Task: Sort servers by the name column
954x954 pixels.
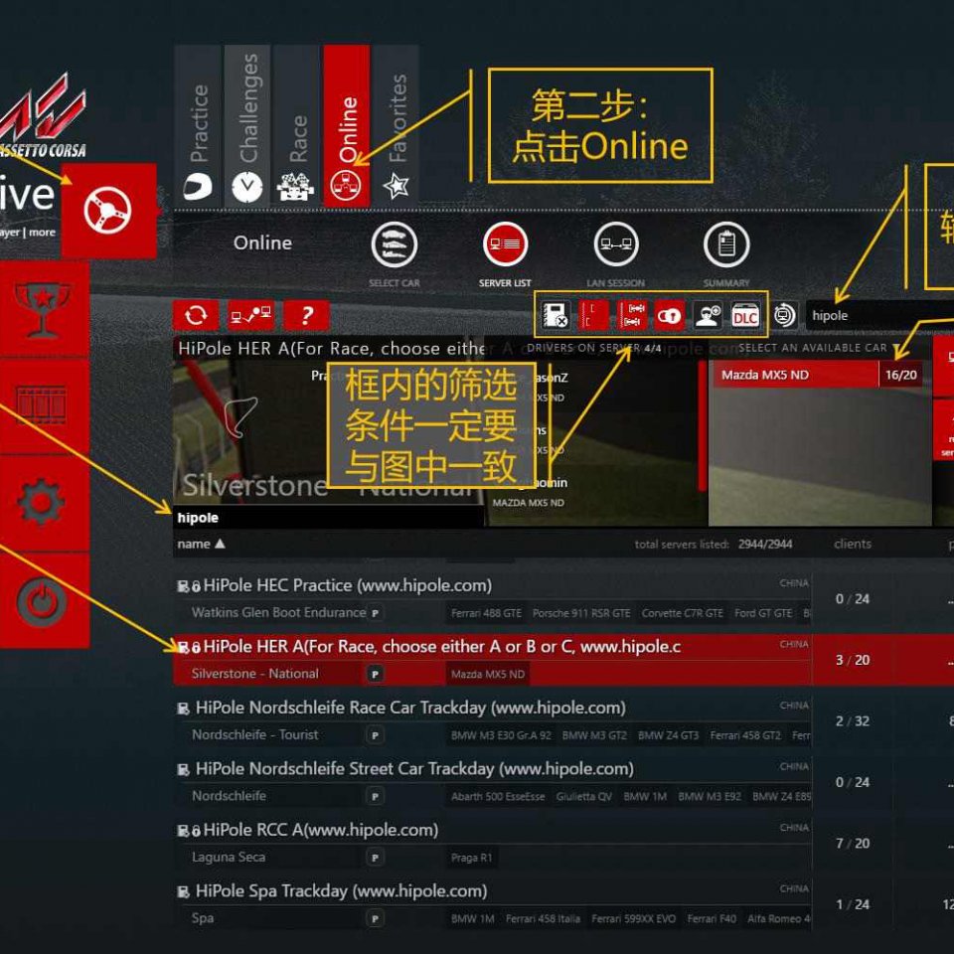Action: point(201,544)
